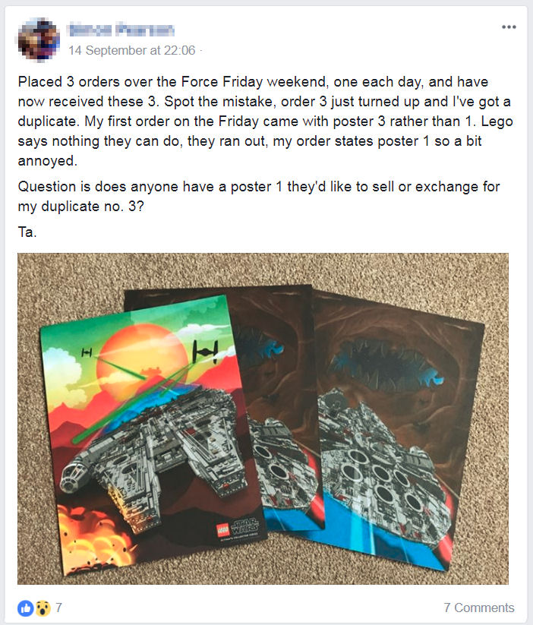Click the blue thumbs-up Like reaction icon
The height and width of the screenshot is (625, 533).
point(25,608)
